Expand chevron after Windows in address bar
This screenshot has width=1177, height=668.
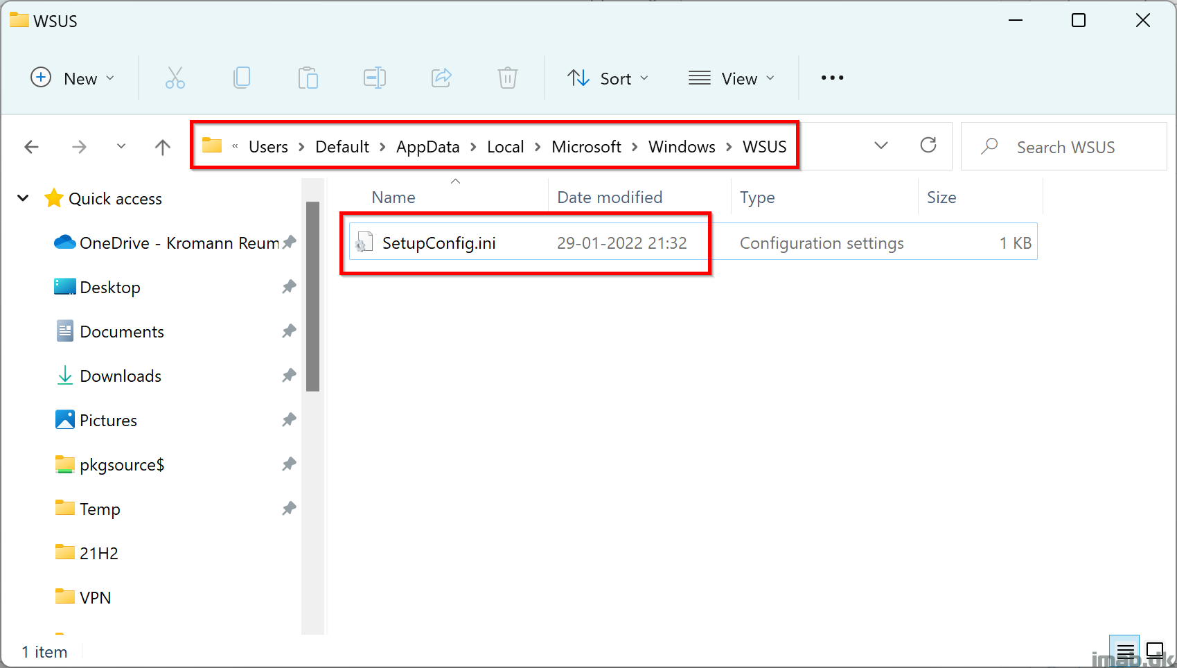coord(729,147)
